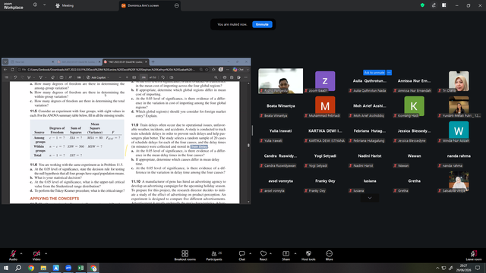
Task: Click Ask to unmute on Aulia's tile
Action: [374, 73]
